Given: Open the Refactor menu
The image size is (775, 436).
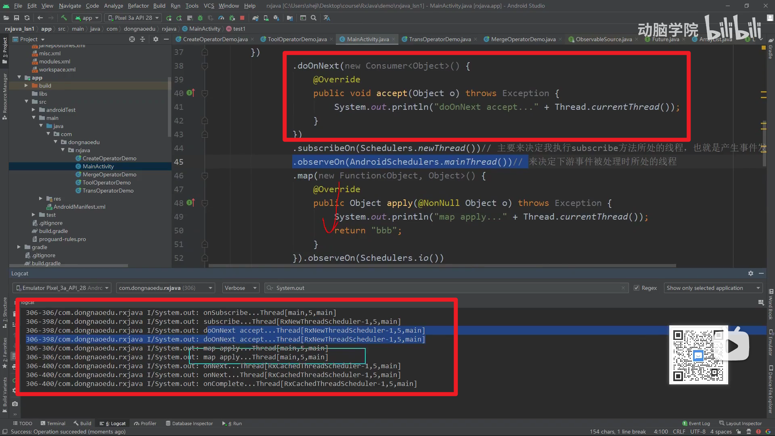Looking at the screenshot, I should pyautogui.click(x=138, y=6).
